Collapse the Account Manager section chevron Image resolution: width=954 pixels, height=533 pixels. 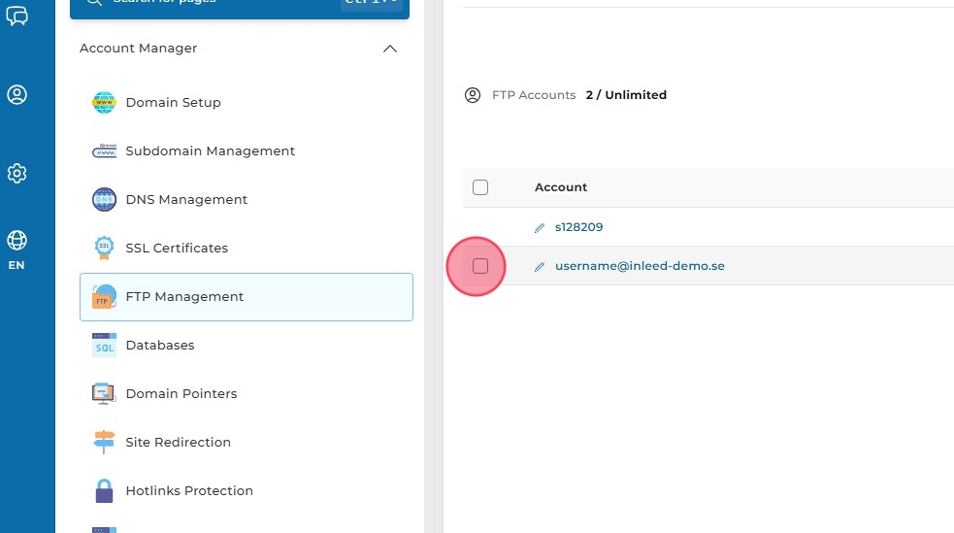point(390,49)
